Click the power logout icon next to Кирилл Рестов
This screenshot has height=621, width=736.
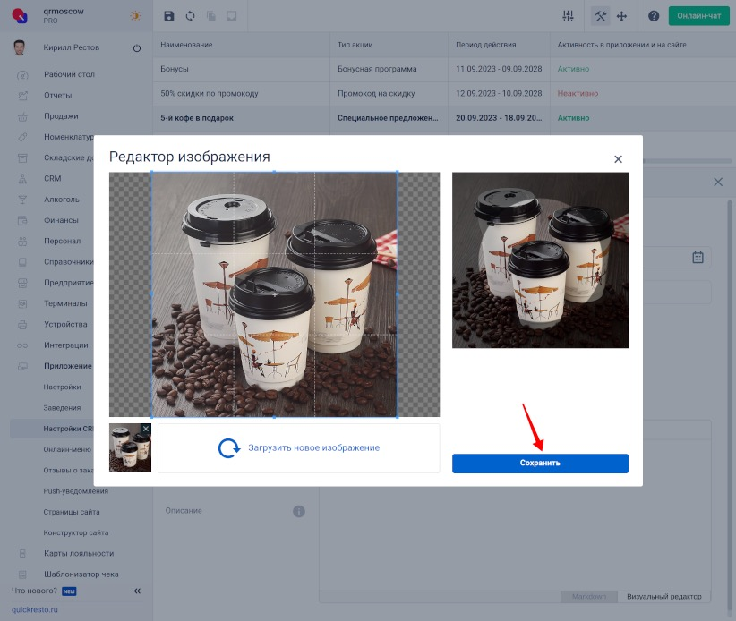coord(137,47)
